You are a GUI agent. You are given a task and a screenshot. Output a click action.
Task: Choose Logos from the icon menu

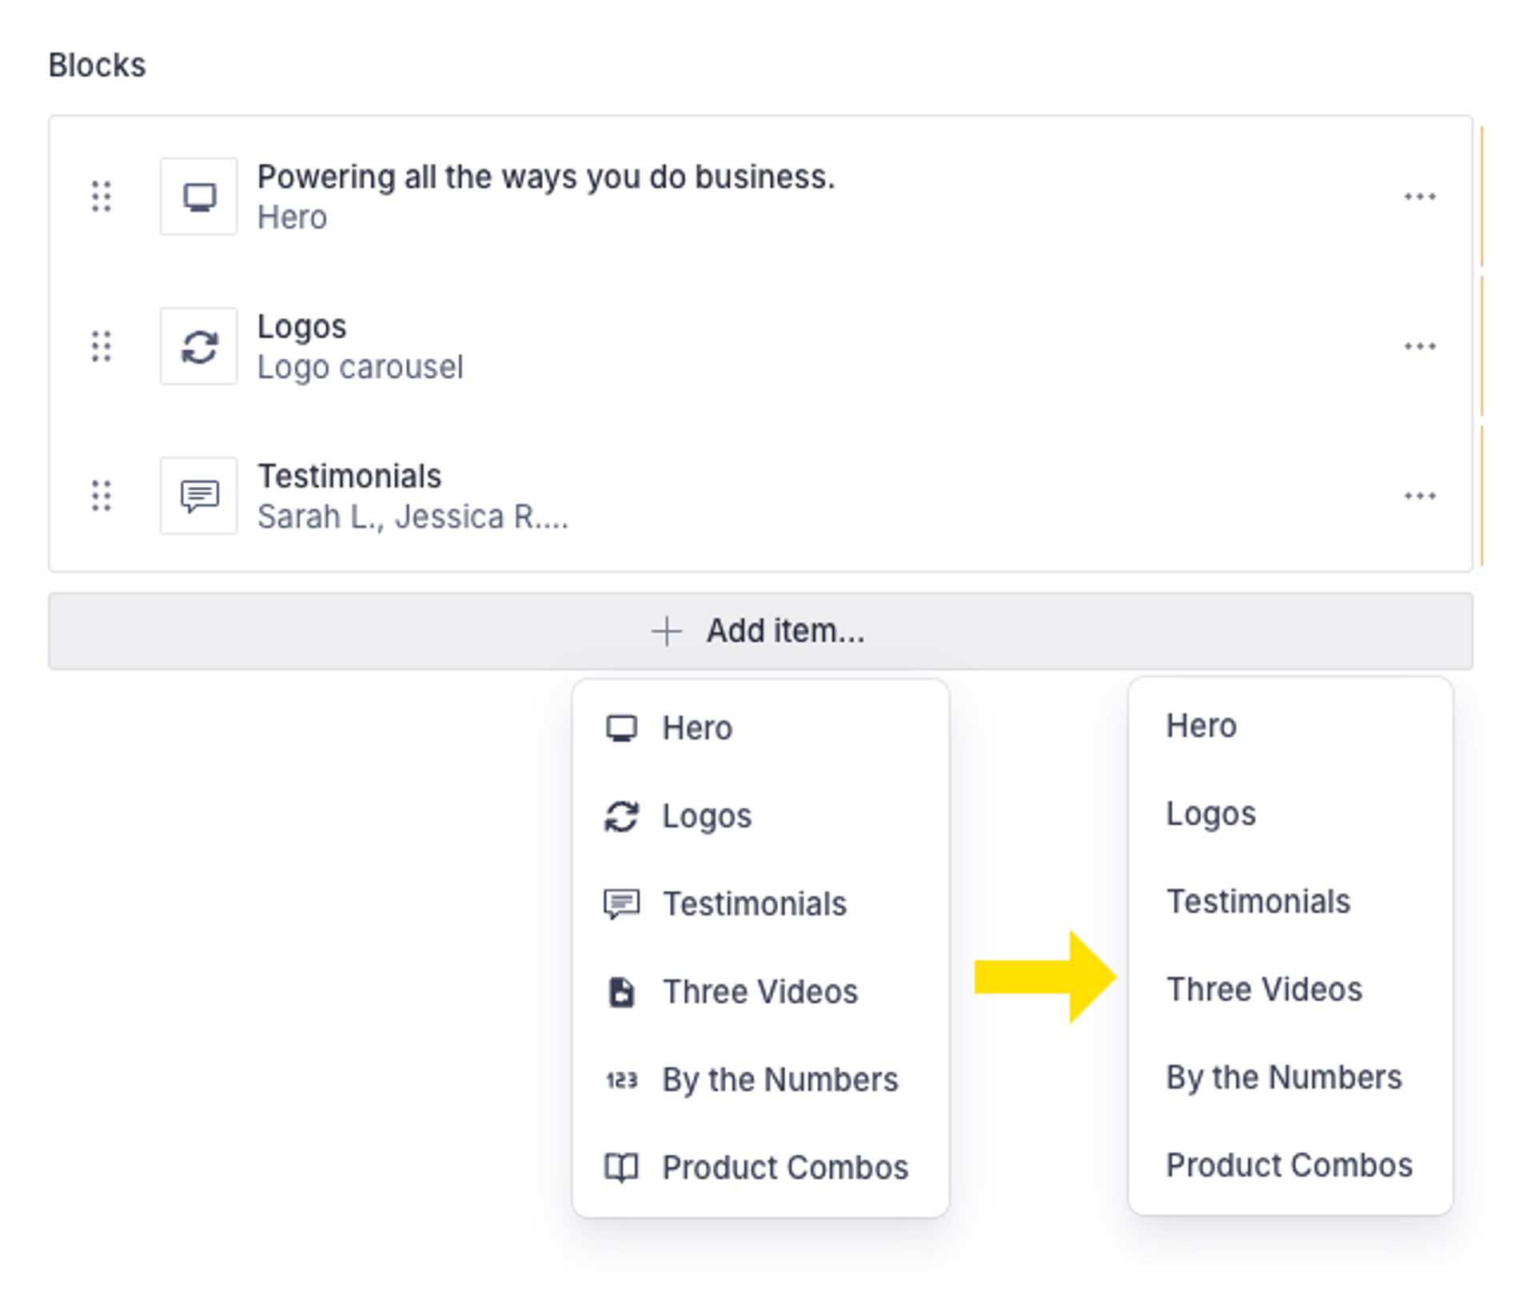point(707,816)
